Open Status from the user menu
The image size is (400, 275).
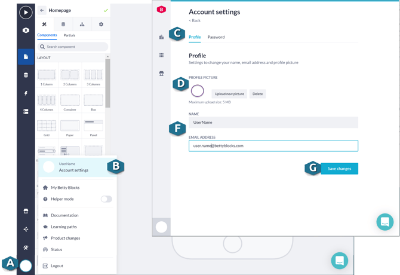[x=56, y=249]
